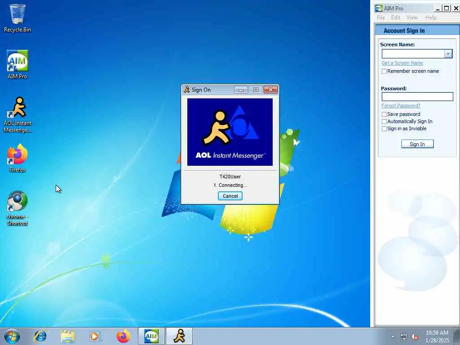The height and width of the screenshot is (345, 460).
Task: Open the Recycle Bin desktop icon
Action: [x=18, y=18]
